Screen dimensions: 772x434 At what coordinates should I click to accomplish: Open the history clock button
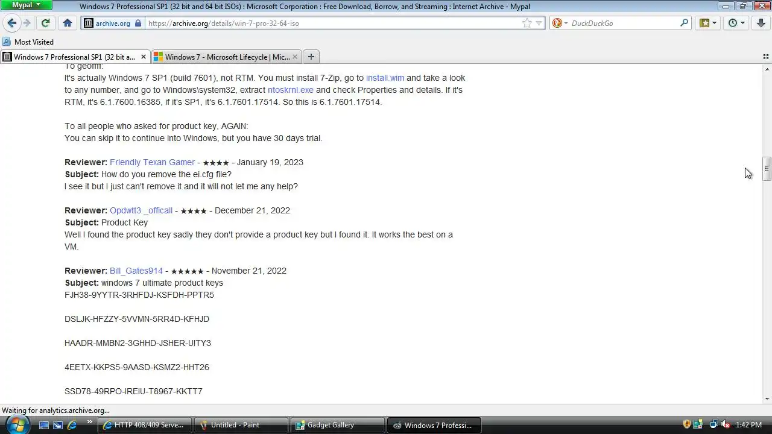pos(733,23)
